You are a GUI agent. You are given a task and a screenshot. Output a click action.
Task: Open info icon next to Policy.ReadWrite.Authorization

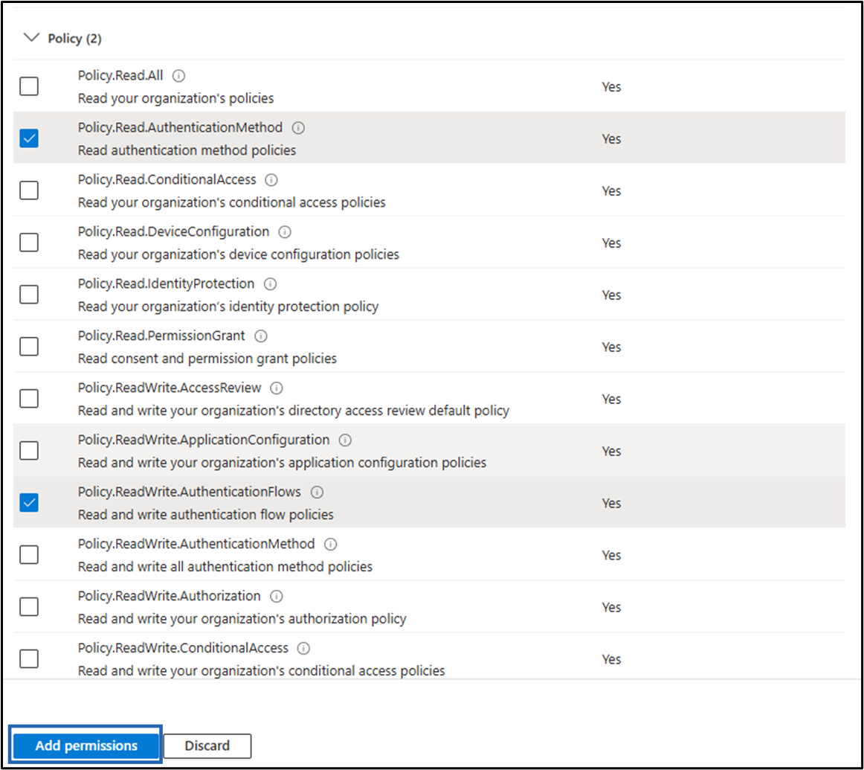tap(277, 596)
